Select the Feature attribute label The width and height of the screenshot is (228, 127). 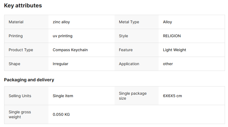[x=126, y=50]
